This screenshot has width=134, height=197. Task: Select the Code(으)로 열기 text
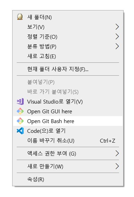point(46,131)
